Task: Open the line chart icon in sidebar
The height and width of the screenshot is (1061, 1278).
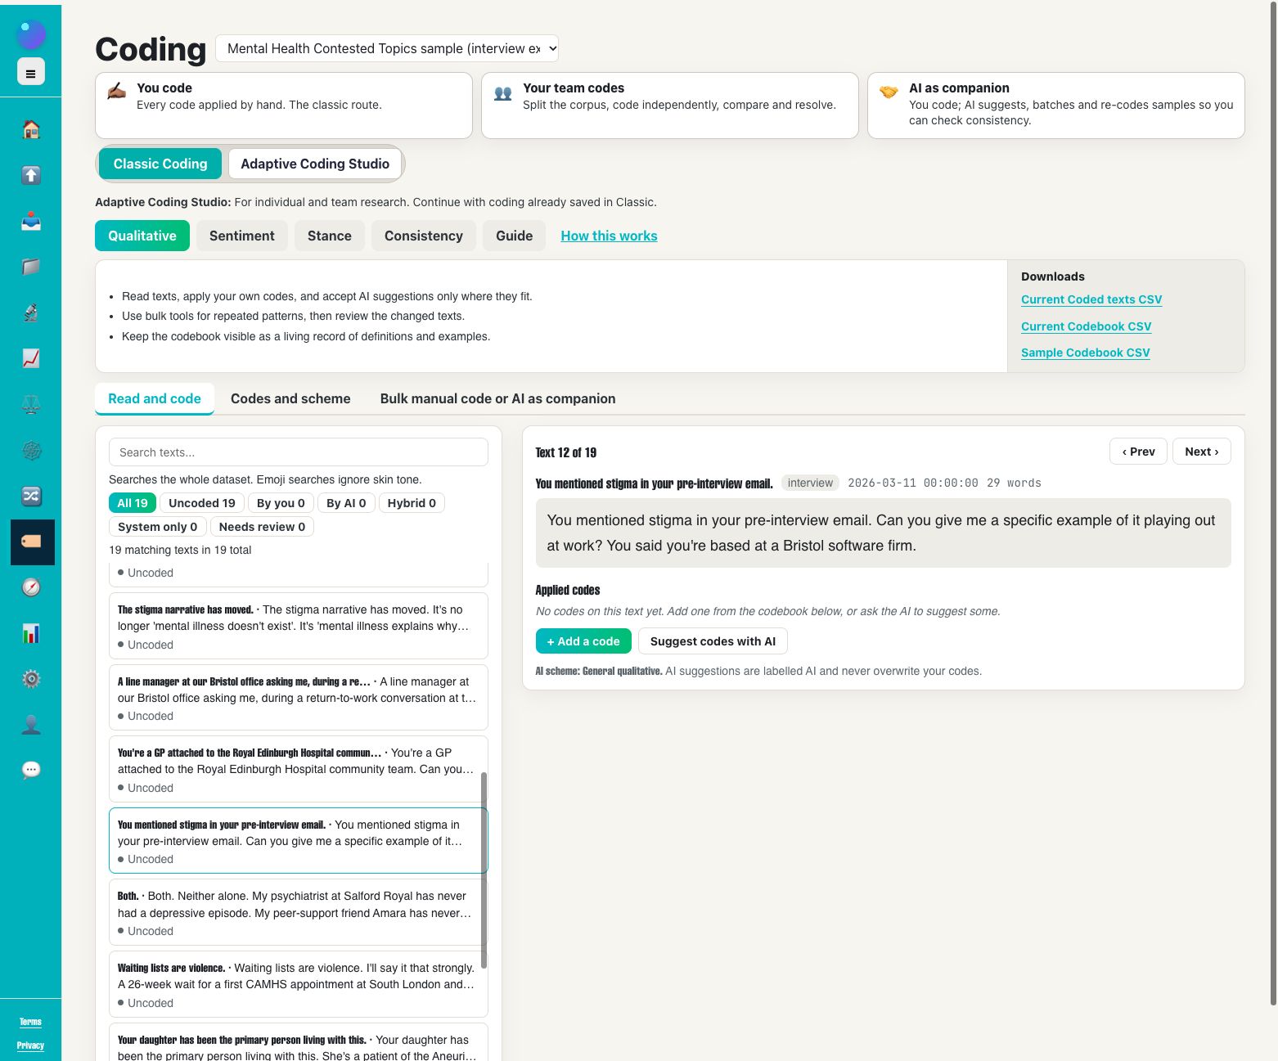Action: 31,358
